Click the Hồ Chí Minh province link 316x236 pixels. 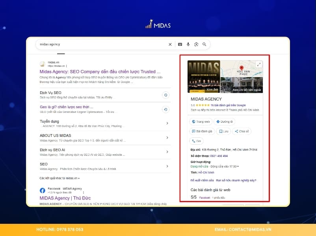point(206,173)
